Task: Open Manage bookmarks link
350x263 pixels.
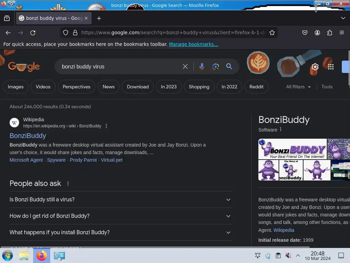Action: coord(193,44)
